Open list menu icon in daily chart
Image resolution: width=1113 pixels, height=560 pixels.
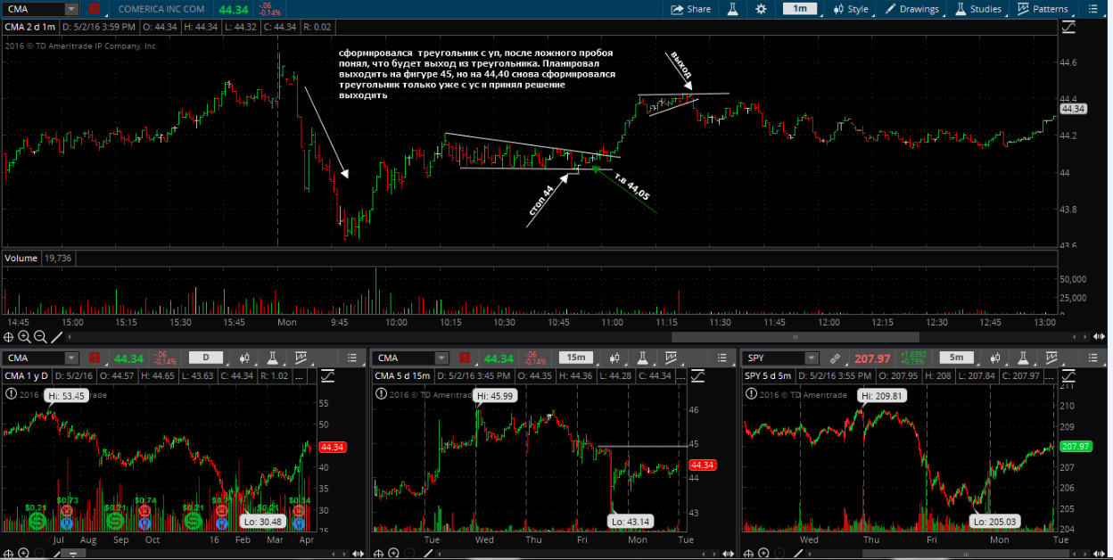tap(351, 358)
